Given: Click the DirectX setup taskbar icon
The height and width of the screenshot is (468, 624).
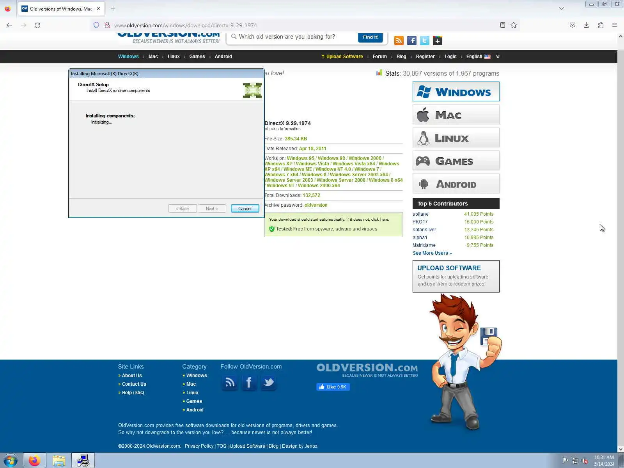Looking at the screenshot, I should pos(83,461).
